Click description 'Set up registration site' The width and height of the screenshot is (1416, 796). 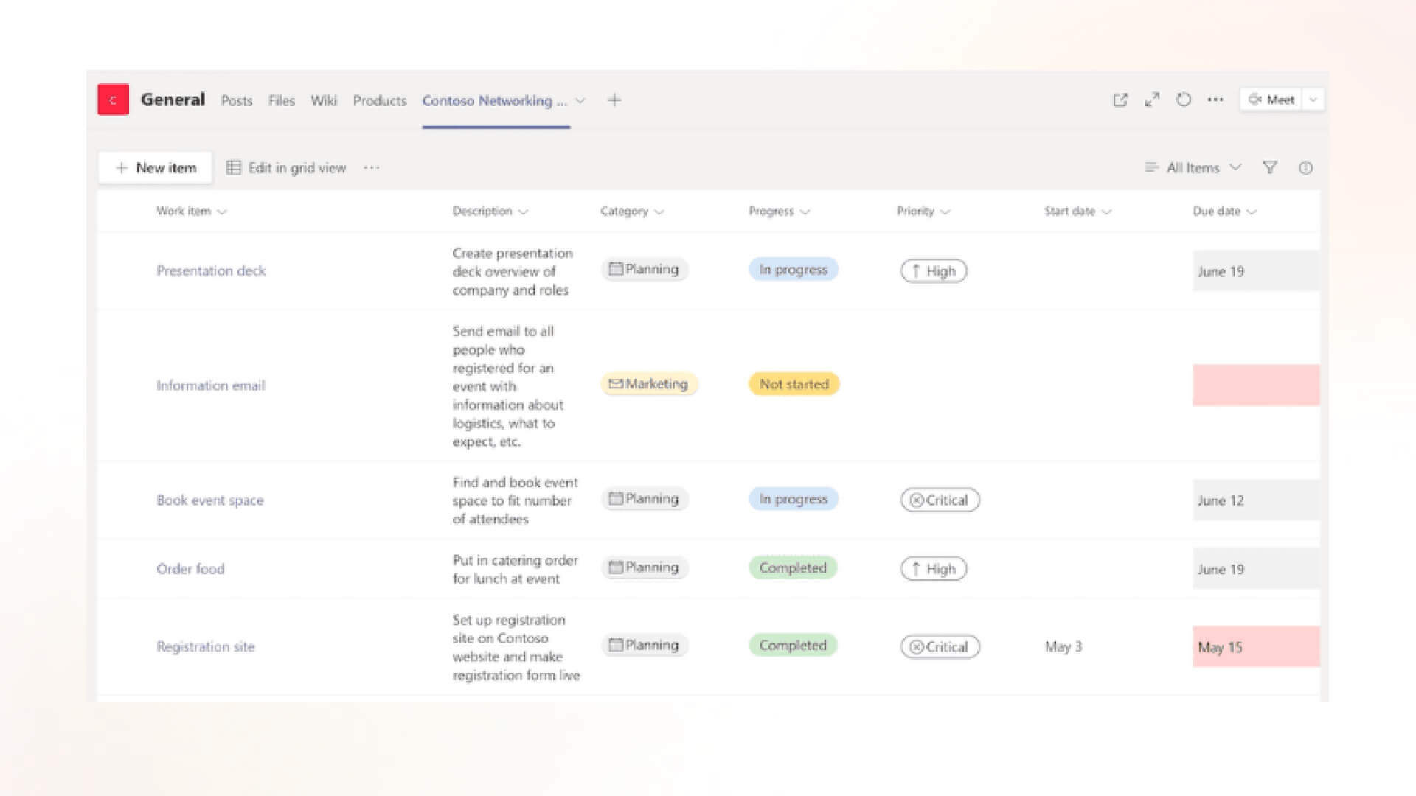(516, 647)
